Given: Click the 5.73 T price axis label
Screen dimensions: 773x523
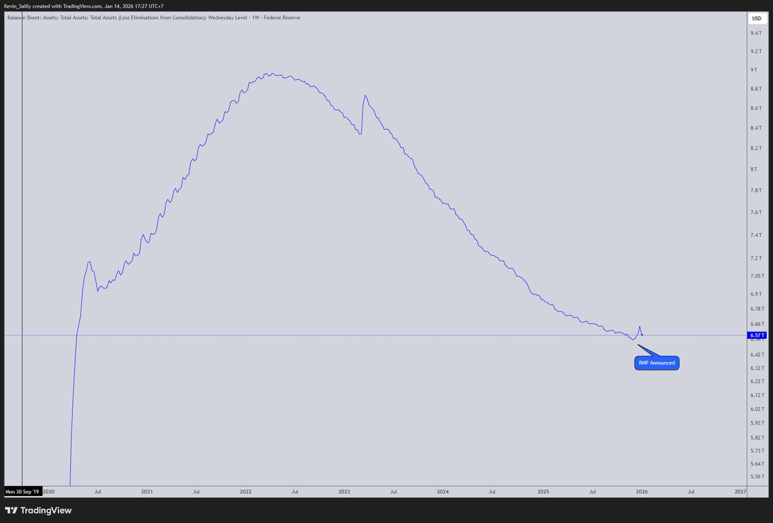Looking at the screenshot, I should (x=758, y=451).
